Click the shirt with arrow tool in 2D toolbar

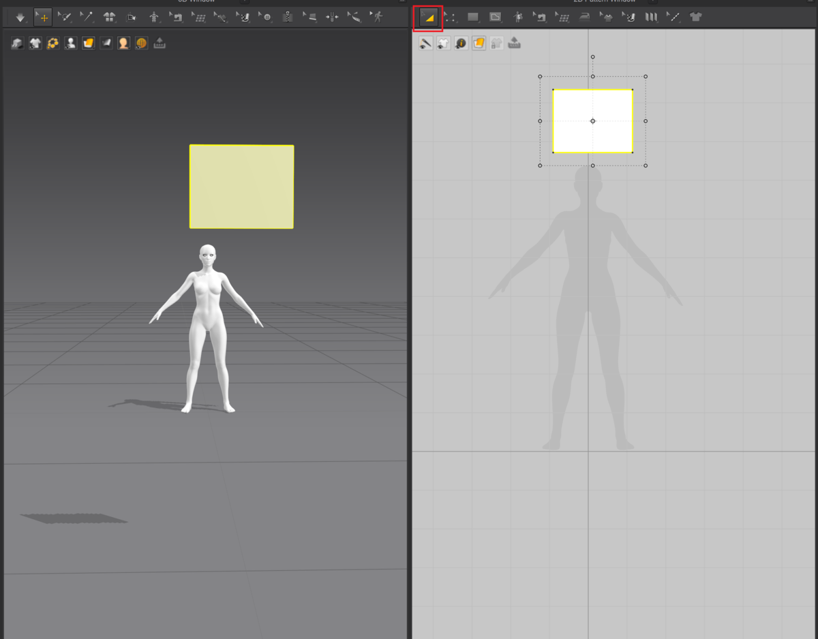point(607,18)
